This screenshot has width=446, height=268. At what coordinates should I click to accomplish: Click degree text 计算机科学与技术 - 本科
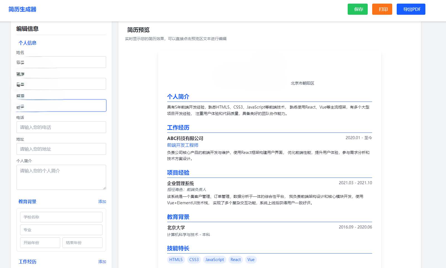tap(189, 235)
